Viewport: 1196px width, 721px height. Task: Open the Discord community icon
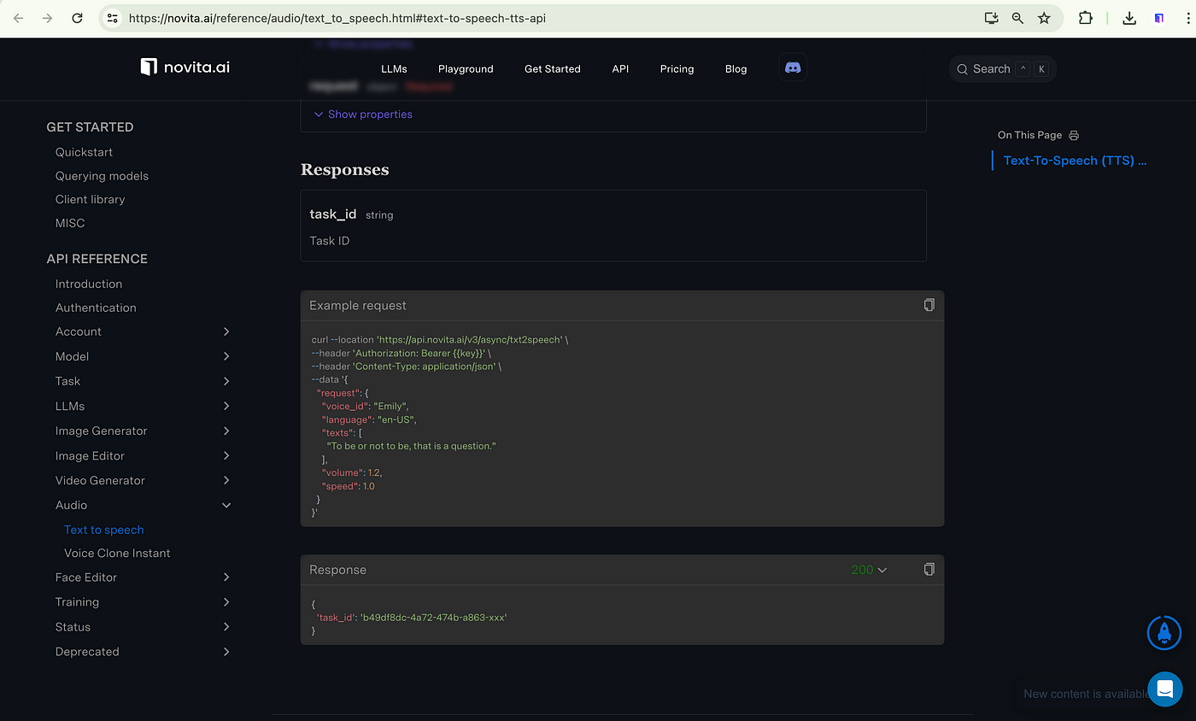793,68
